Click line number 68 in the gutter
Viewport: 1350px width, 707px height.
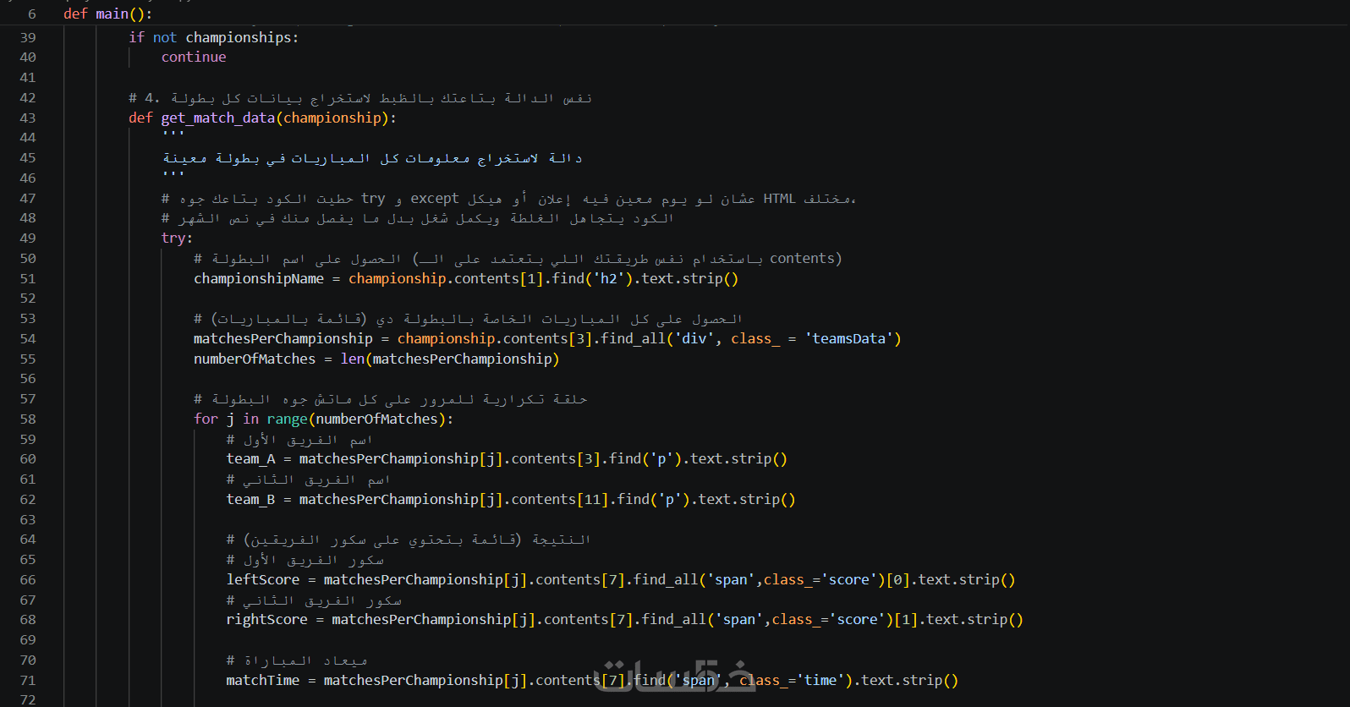coord(28,619)
